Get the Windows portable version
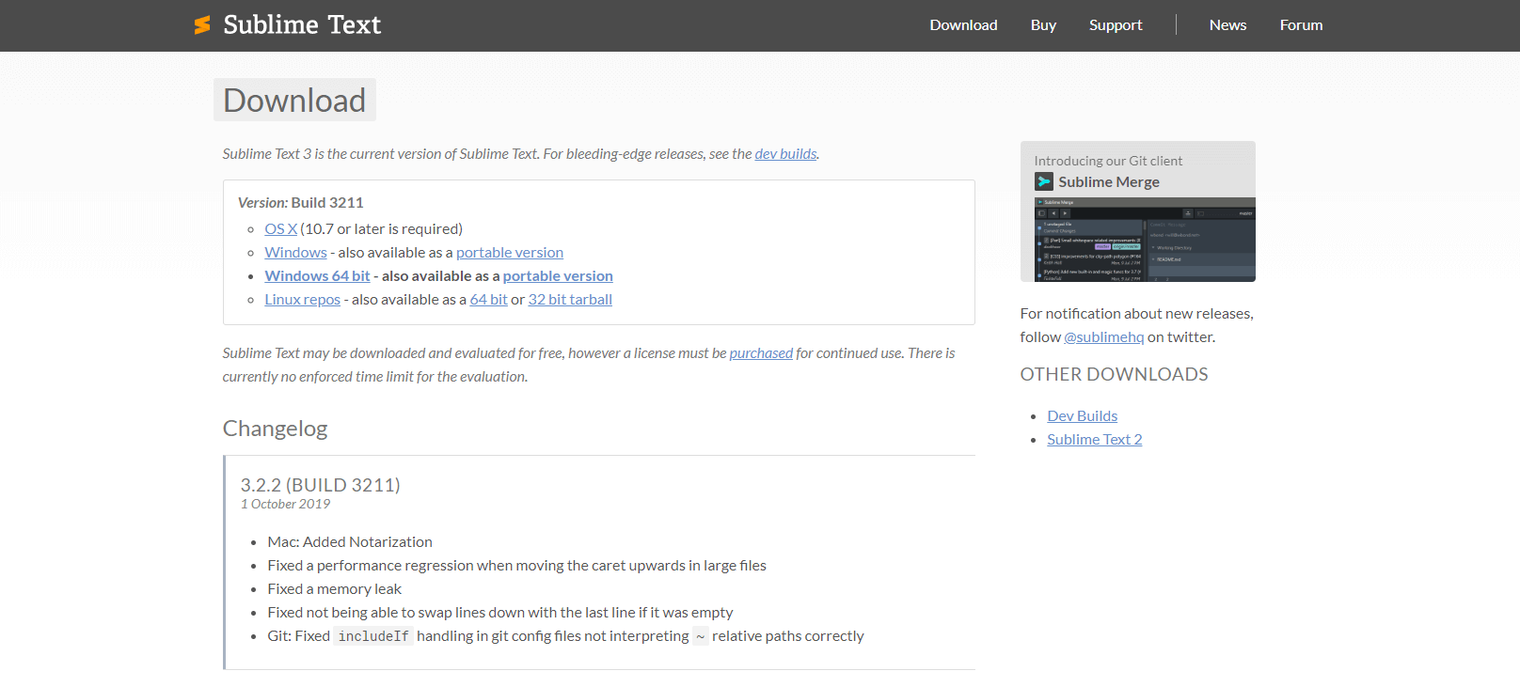1520x687 pixels. (x=510, y=253)
